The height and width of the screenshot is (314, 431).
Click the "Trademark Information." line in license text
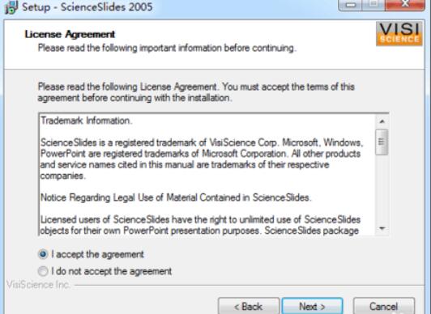(87, 121)
